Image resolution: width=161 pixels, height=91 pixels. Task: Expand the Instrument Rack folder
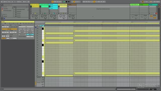click(x=14, y=9)
